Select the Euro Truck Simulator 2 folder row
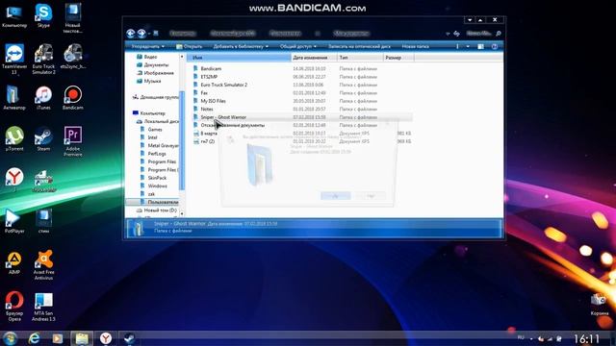The width and height of the screenshot is (616, 346). (x=301, y=85)
